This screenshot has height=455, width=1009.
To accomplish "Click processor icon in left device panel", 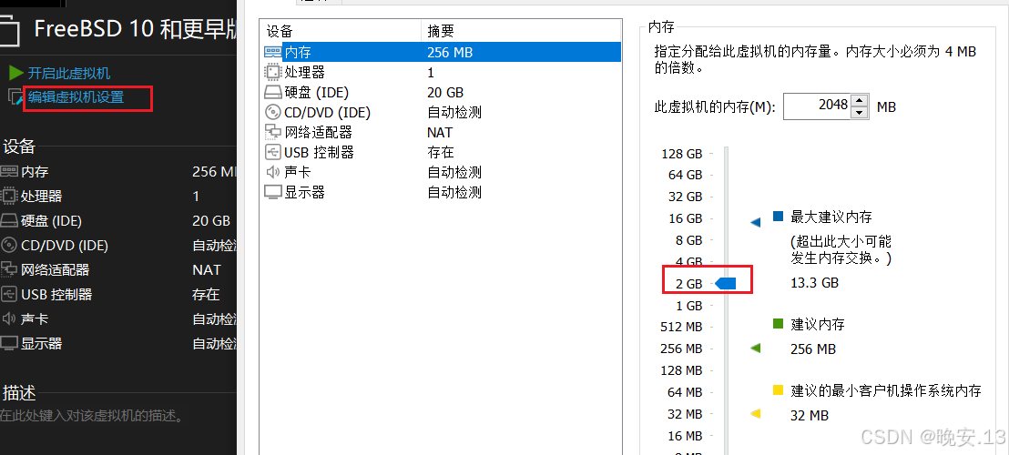I will tap(9, 196).
